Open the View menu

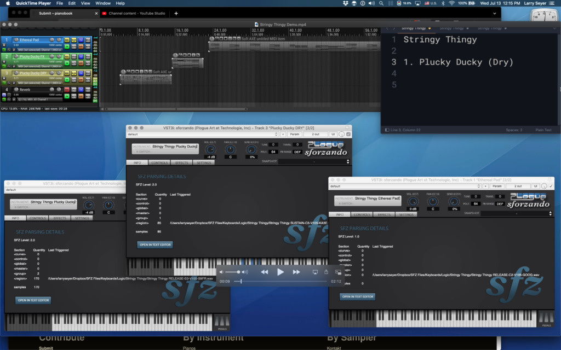[85, 3]
